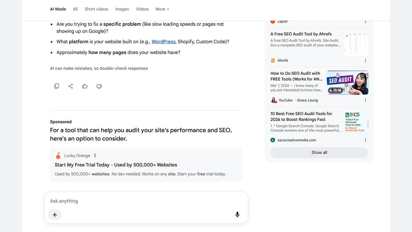
Task: Click the Zapier favicon
Action: pos(273,22)
